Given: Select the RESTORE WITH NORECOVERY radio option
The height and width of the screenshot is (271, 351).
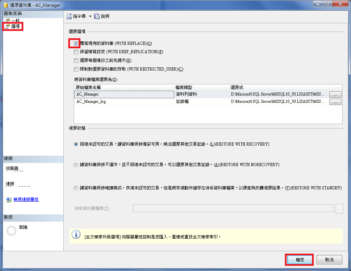Looking at the screenshot, I should pos(76,164).
